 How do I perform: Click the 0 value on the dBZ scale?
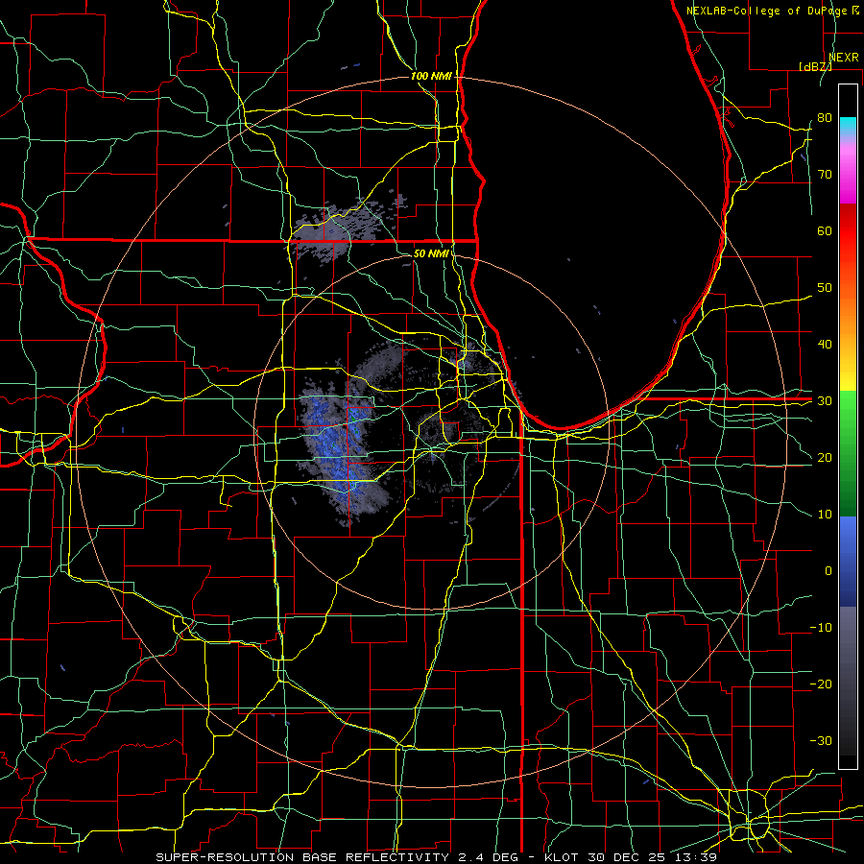828,571
